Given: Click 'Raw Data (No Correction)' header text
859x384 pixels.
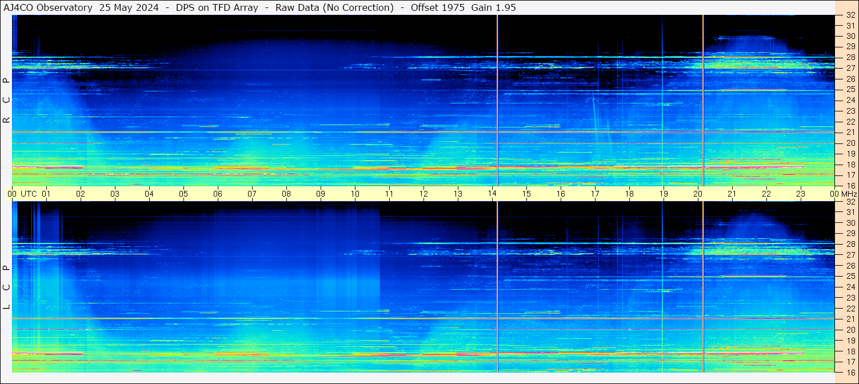Looking at the screenshot, I should (x=334, y=7).
